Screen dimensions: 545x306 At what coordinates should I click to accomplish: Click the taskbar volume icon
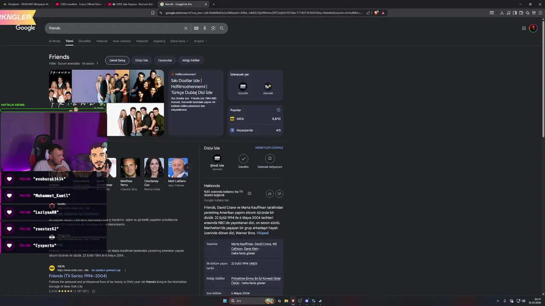[523, 301]
